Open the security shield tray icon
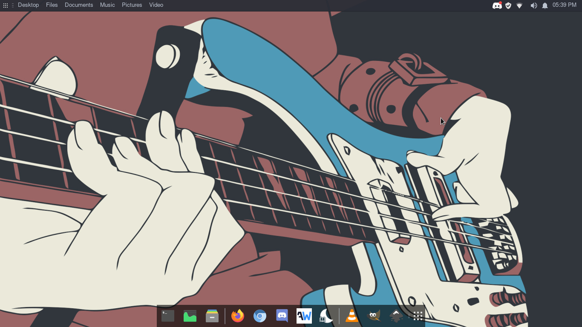 pos(508,6)
